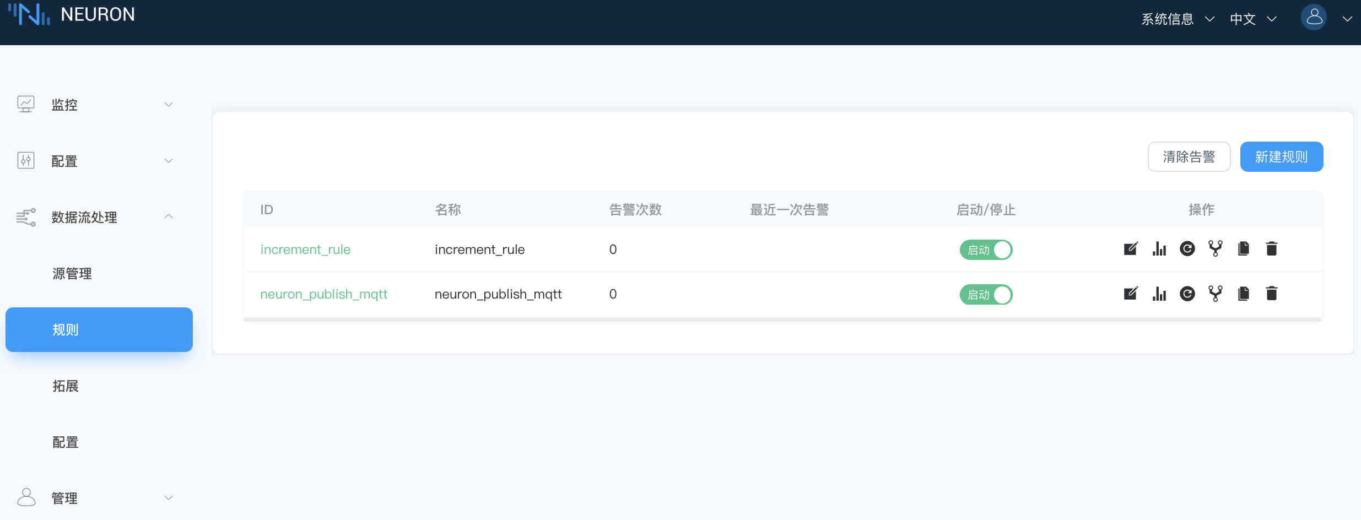Click the Neuron logo

point(71,14)
